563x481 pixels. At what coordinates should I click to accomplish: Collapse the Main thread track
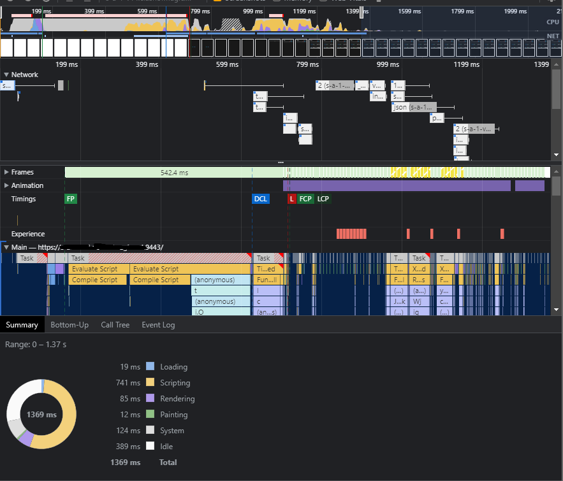click(6, 247)
